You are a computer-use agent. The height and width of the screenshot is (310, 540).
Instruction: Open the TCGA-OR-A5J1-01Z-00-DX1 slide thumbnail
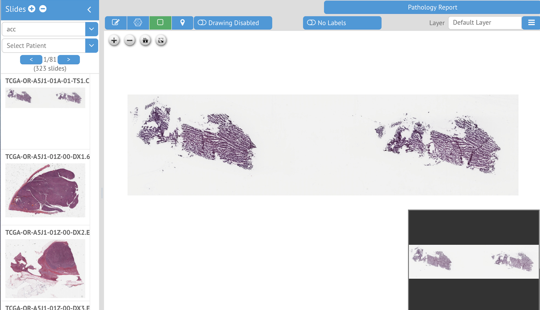pos(45,190)
